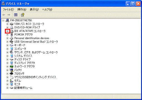Open the ファイル(F) menu
Image resolution: width=142 pixels, height=100 pixels.
(x=8, y=9)
